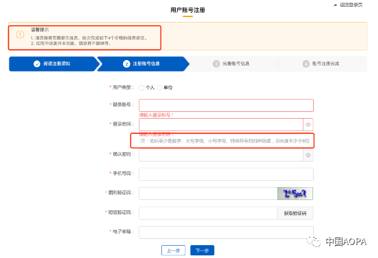Image resolution: width=378 pixels, height=258 pixels.
Task: Toggle 登录密码 visibility eye icon
Action: (308, 125)
